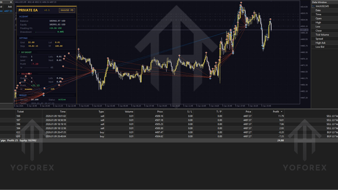Open the Profit column sorting dropdown arrow

281,111
